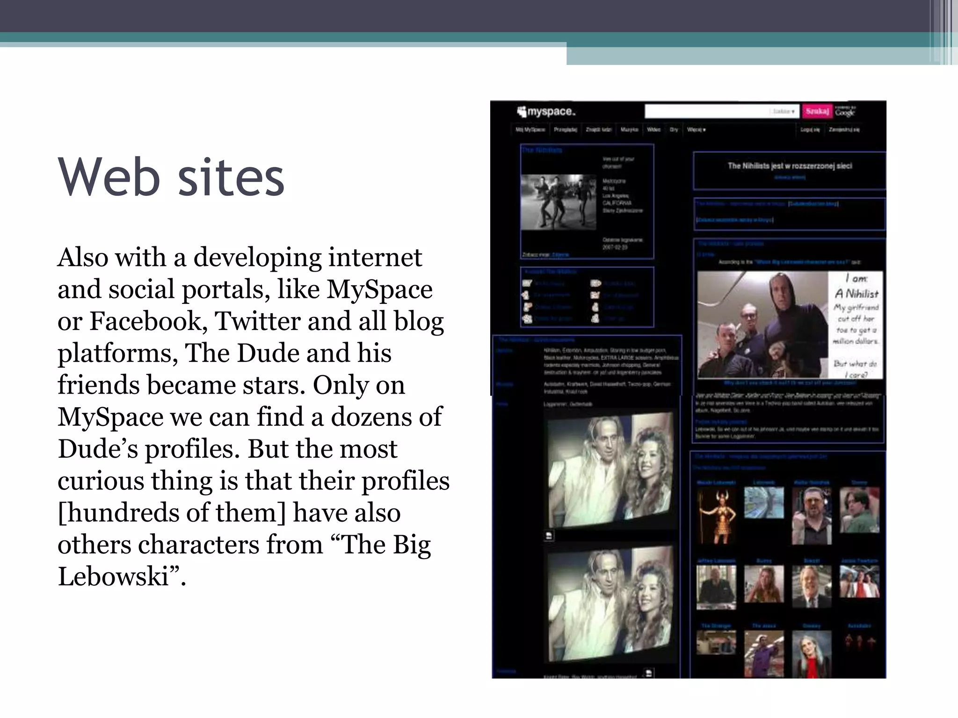This screenshot has width=958, height=718.
Task: Click the Google logo next to the Szukaj button
Action: click(845, 112)
